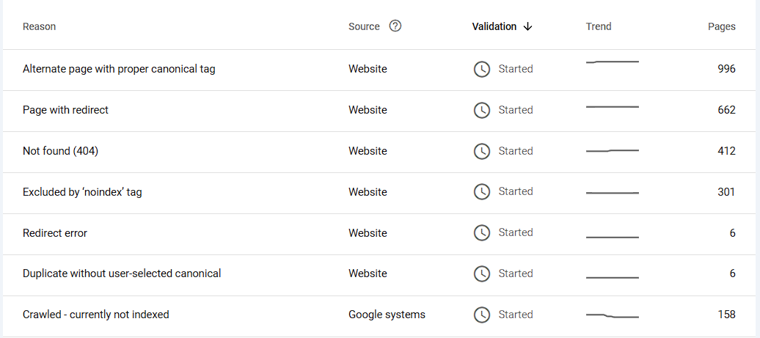The width and height of the screenshot is (760, 338).
Task: Click the trend sparkline for Crawled row
Action: 613,316
